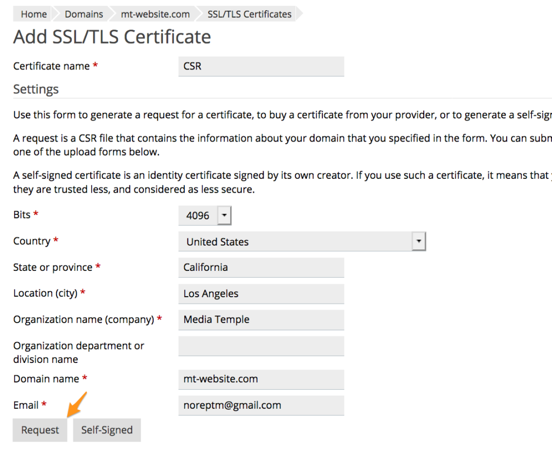Click the Settings section heading
The image size is (552, 455).
coord(36,89)
